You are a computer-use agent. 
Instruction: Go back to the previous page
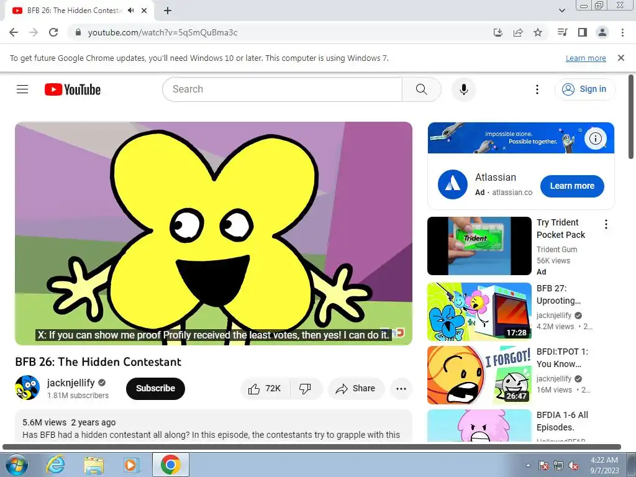[14, 32]
